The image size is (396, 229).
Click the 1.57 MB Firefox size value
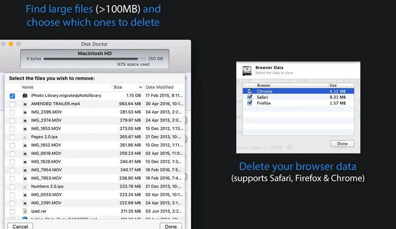(337, 103)
